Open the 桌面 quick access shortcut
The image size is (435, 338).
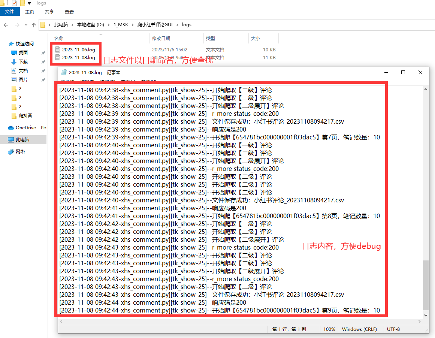point(23,53)
